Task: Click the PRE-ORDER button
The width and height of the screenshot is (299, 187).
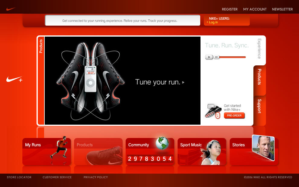Action: (x=234, y=116)
